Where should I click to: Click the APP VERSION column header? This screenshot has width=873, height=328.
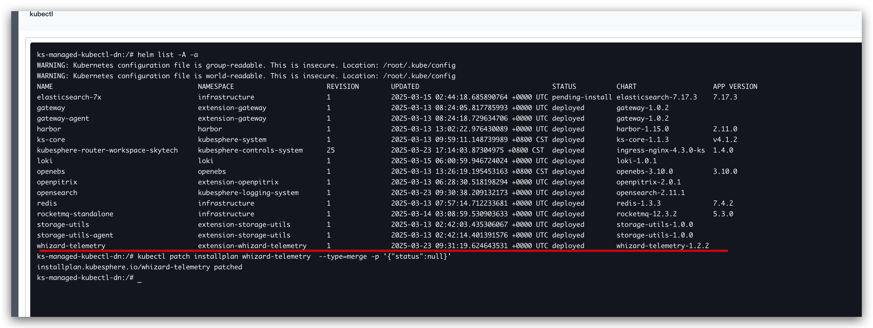tap(735, 87)
